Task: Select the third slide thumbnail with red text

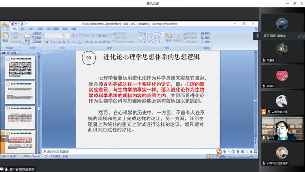Action: [20, 117]
